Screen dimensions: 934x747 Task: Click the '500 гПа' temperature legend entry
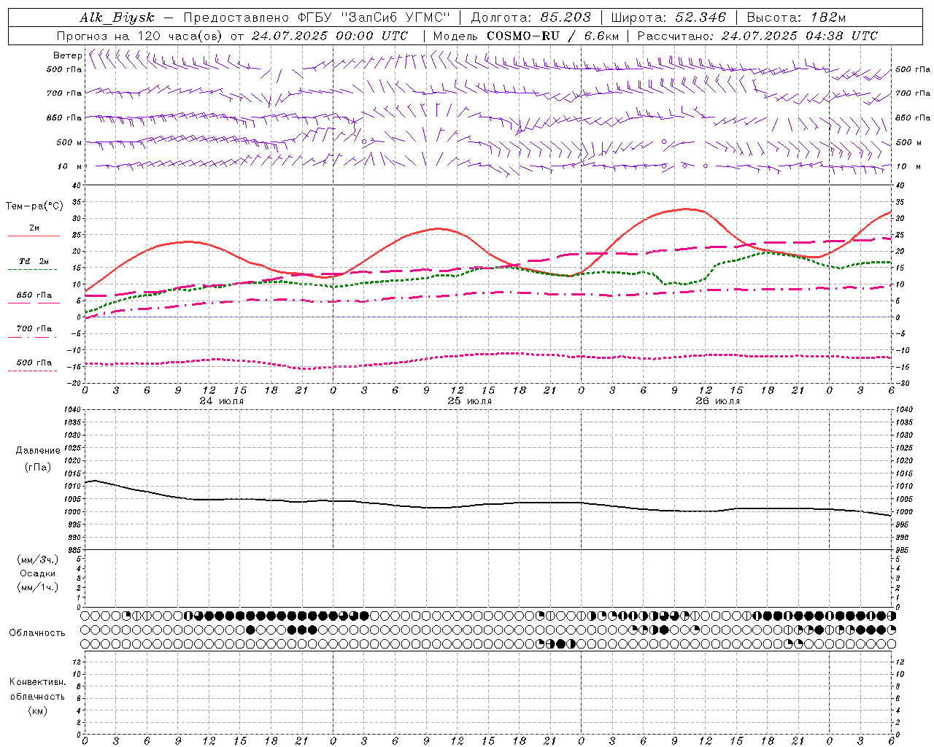tap(34, 363)
